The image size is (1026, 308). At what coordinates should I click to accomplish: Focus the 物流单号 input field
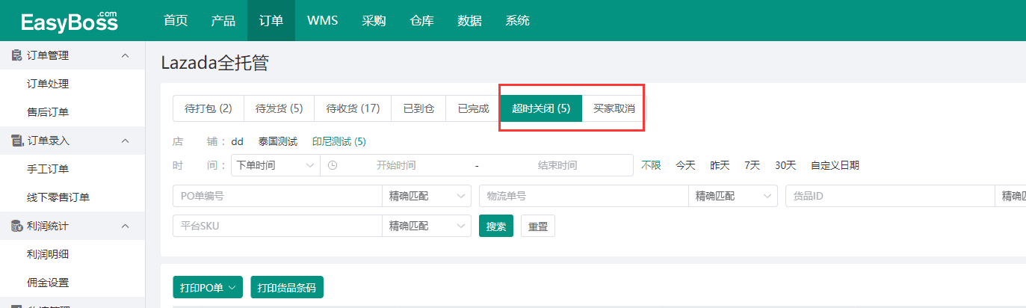[x=584, y=196]
